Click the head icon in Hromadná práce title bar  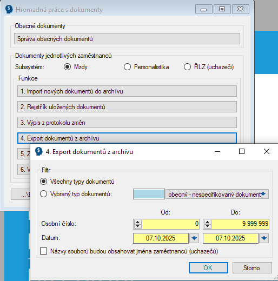coord(9,9)
